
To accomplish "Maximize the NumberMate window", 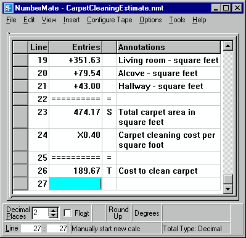I will [226, 8].
